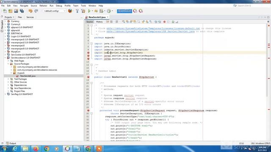Collapse the code fold at line 1
Screen dimensions: 271x152
[x=91, y=25]
